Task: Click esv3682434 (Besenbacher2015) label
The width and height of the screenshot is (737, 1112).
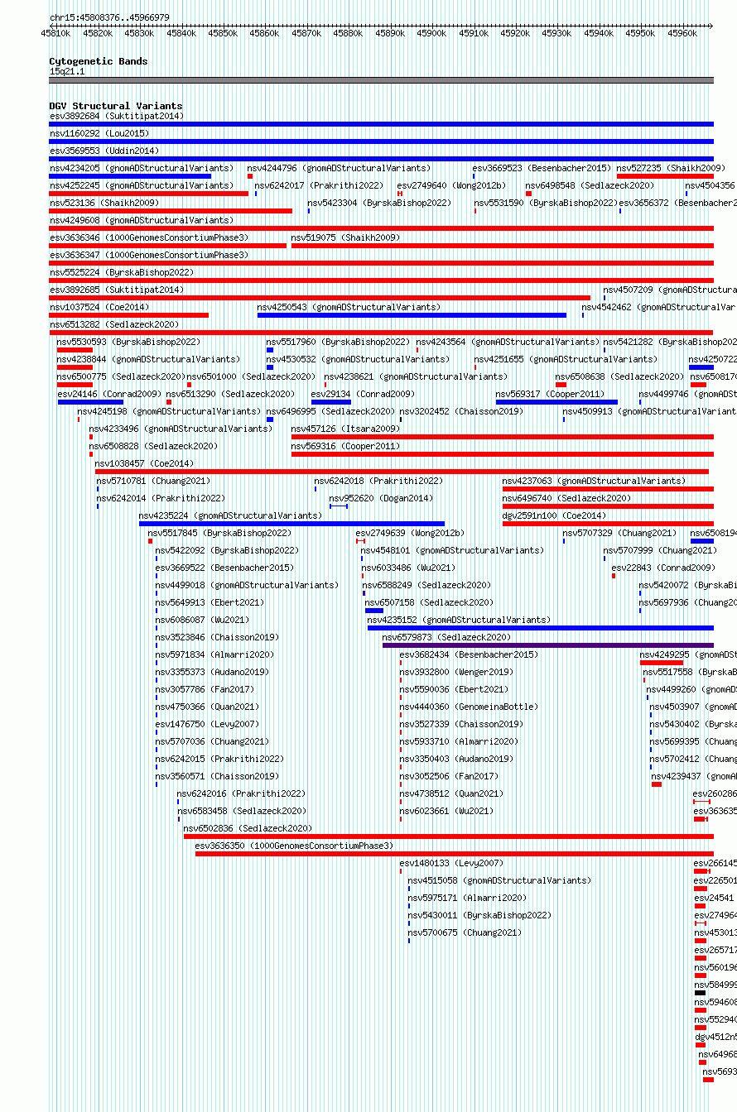Action: click(470, 654)
